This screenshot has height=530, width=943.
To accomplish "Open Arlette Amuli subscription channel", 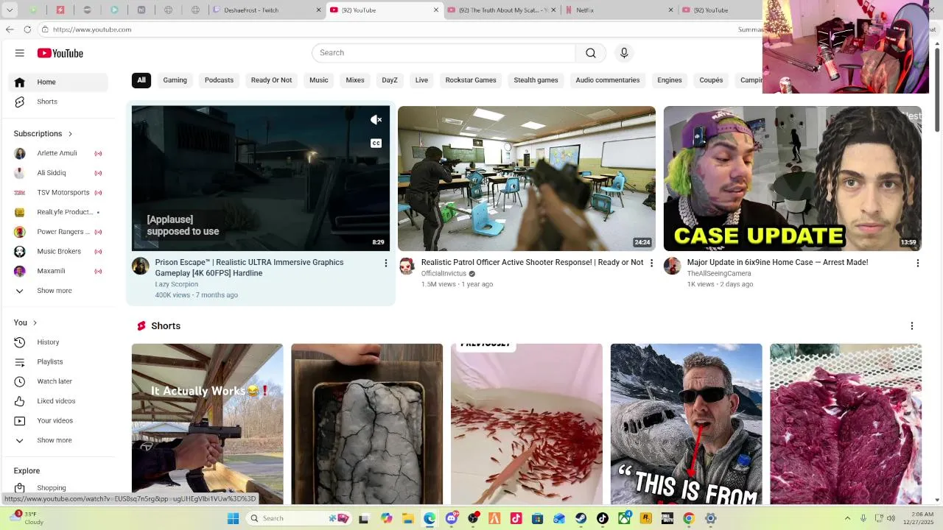I will [58, 153].
